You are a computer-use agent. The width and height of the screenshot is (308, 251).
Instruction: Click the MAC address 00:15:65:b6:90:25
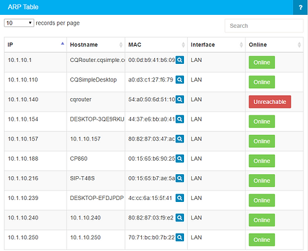click(x=152, y=159)
